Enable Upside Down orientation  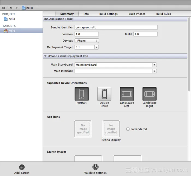[104, 94]
